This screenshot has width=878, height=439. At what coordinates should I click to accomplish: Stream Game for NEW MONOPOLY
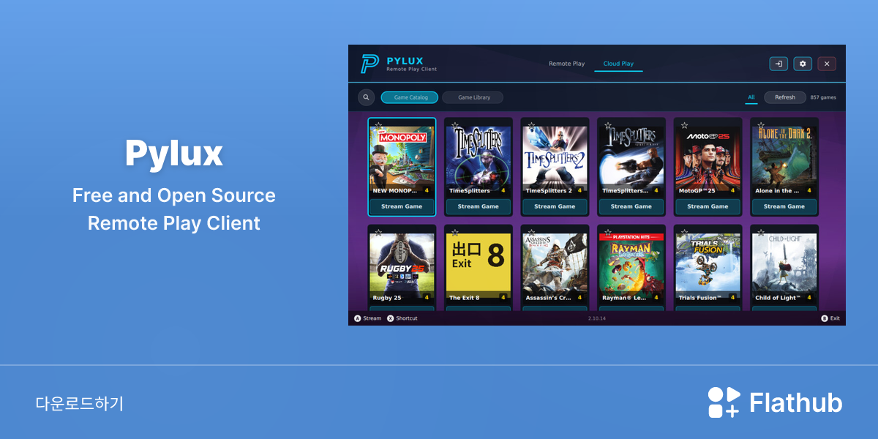click(402, 206)
